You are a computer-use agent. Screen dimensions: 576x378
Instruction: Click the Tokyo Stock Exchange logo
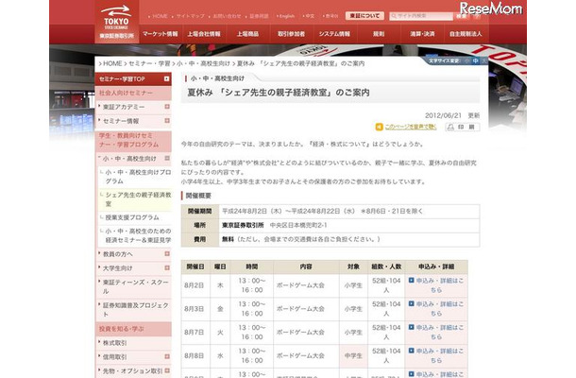click(x=116, y=22)
